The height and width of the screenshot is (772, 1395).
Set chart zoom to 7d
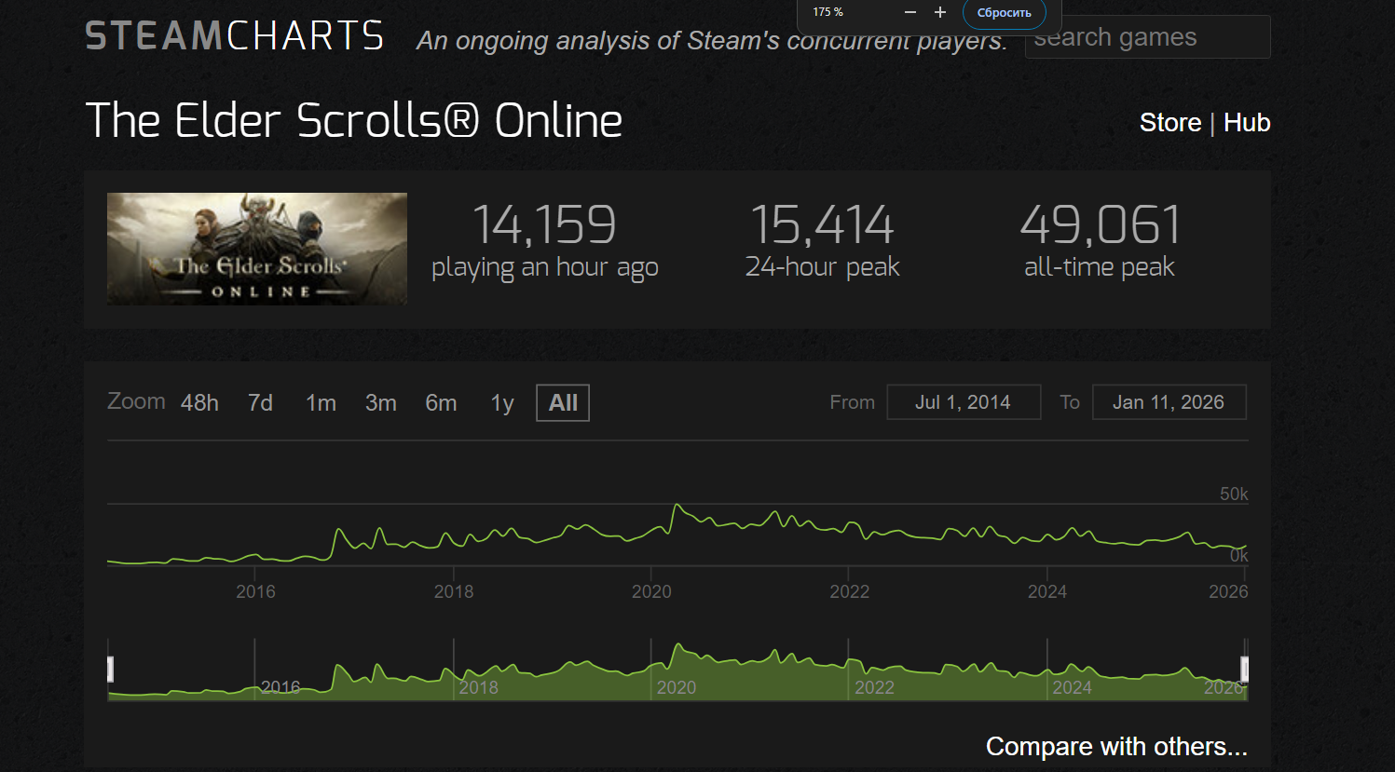[260, 403]
